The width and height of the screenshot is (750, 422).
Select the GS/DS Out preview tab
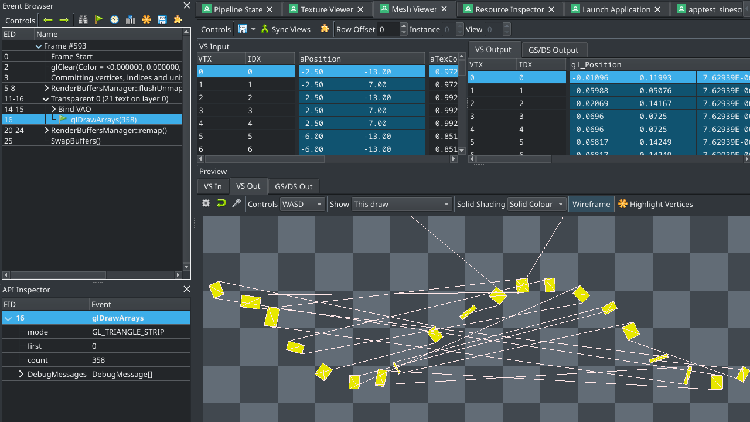click(294, 186)
